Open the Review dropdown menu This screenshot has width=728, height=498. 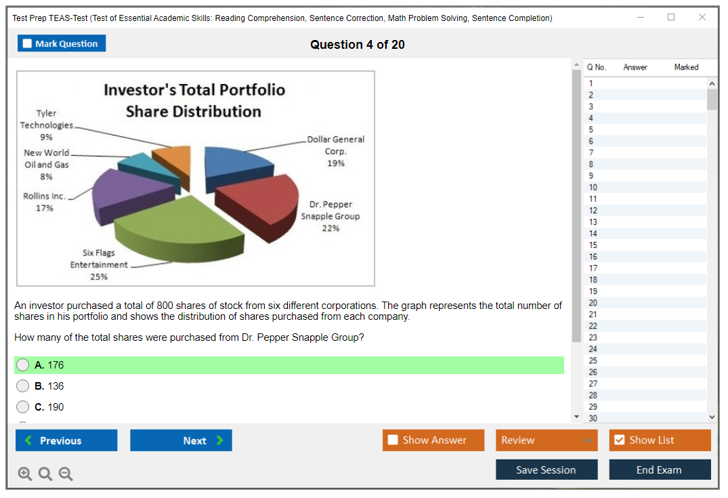coord(546,440)
